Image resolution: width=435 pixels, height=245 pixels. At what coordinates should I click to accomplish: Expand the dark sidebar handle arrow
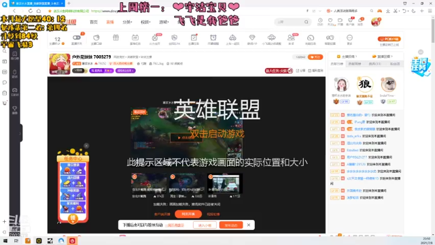20,133
